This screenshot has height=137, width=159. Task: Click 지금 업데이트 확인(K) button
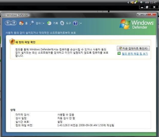pos(133,48)
